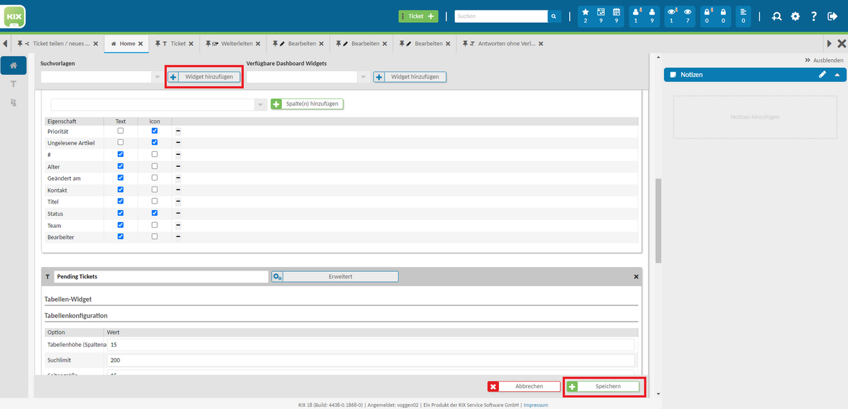Toggle Text checkbox for Team
Viewport: 848px width, 409px height.
(120, 225)
